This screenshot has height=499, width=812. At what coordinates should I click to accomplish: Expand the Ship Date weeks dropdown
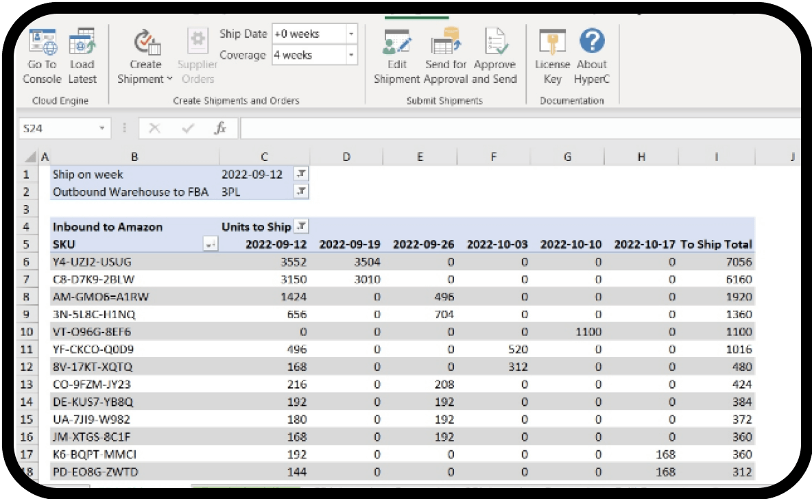point(351,34)
